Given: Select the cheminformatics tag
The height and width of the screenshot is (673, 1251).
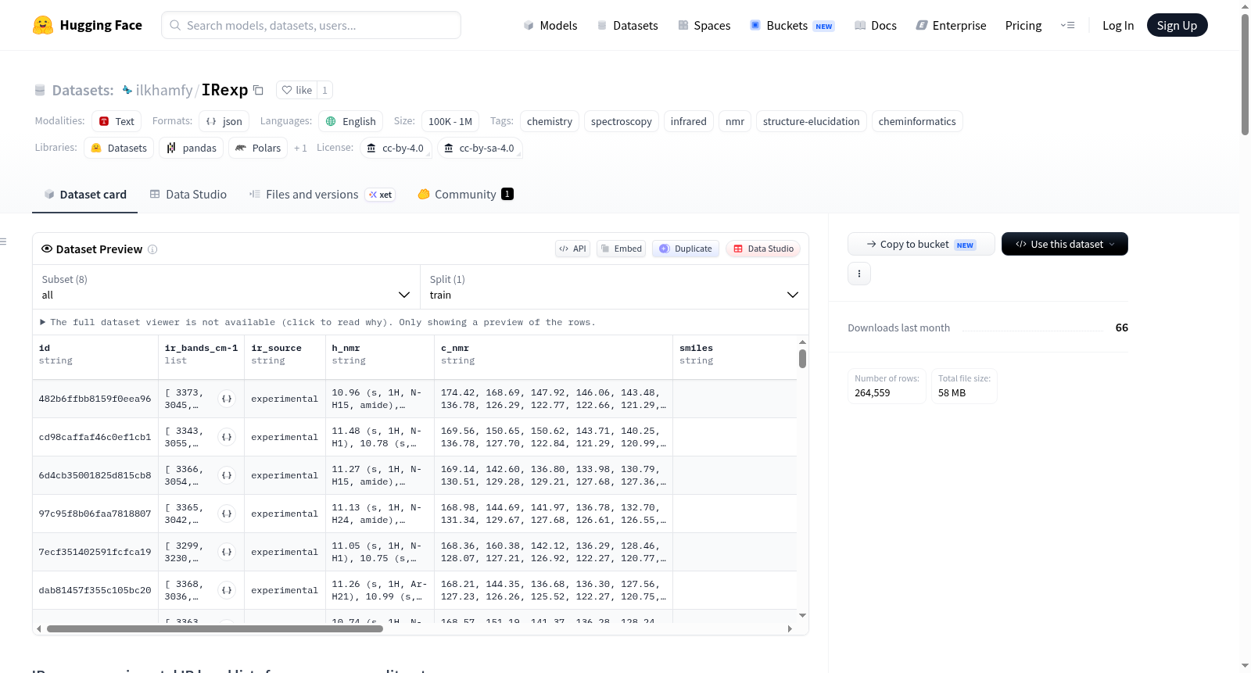Looking at the screenshot, I should tap(917, 121).
